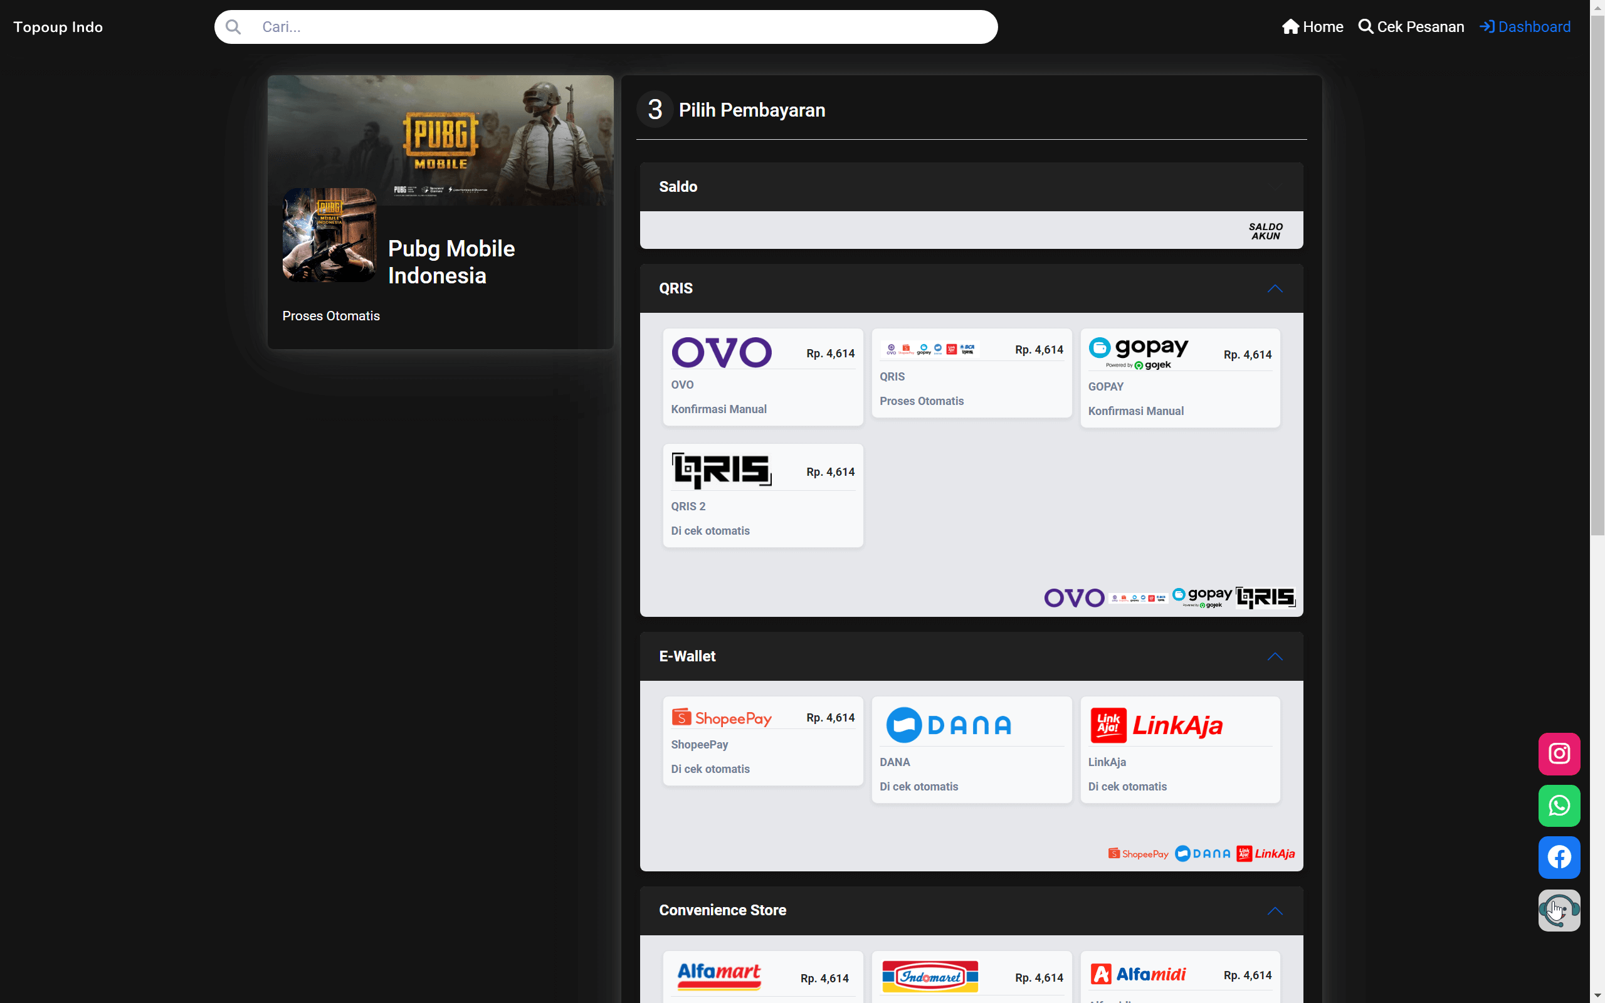Viewport: 1605px width, 1003px height.
Task: Click the GOPAY Konfirmasi Manual text
Action: 1135,411
